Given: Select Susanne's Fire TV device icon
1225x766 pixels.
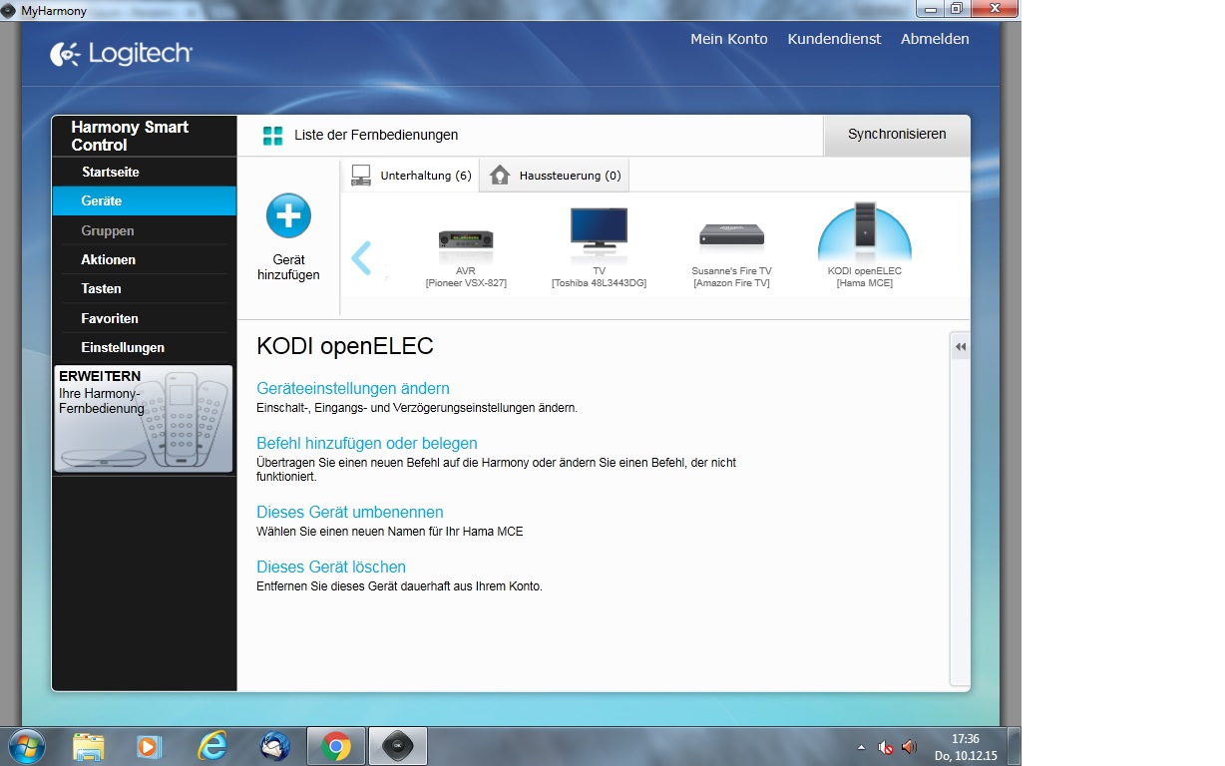Looking at the screenshot, I should (x=731, y=235).
